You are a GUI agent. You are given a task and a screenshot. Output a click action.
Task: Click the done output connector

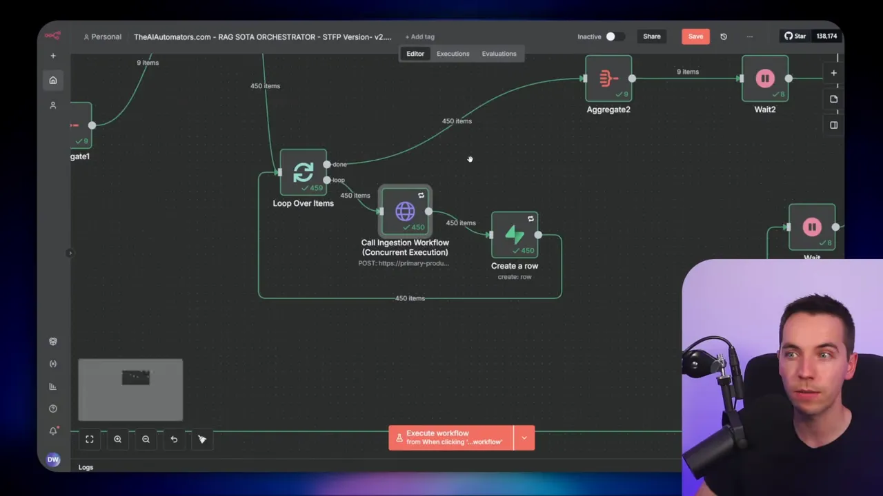point(327,164)
